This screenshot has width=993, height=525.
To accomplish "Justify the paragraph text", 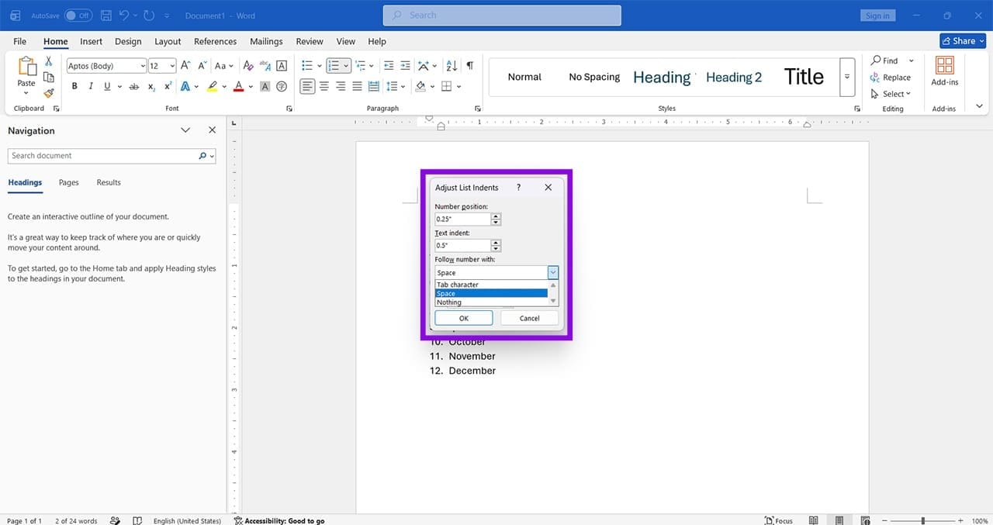I will point(357,86).
